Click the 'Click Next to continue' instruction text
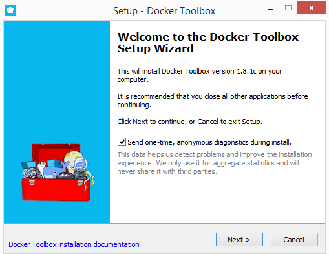This screenshot has height=254, width=329. 189,122
